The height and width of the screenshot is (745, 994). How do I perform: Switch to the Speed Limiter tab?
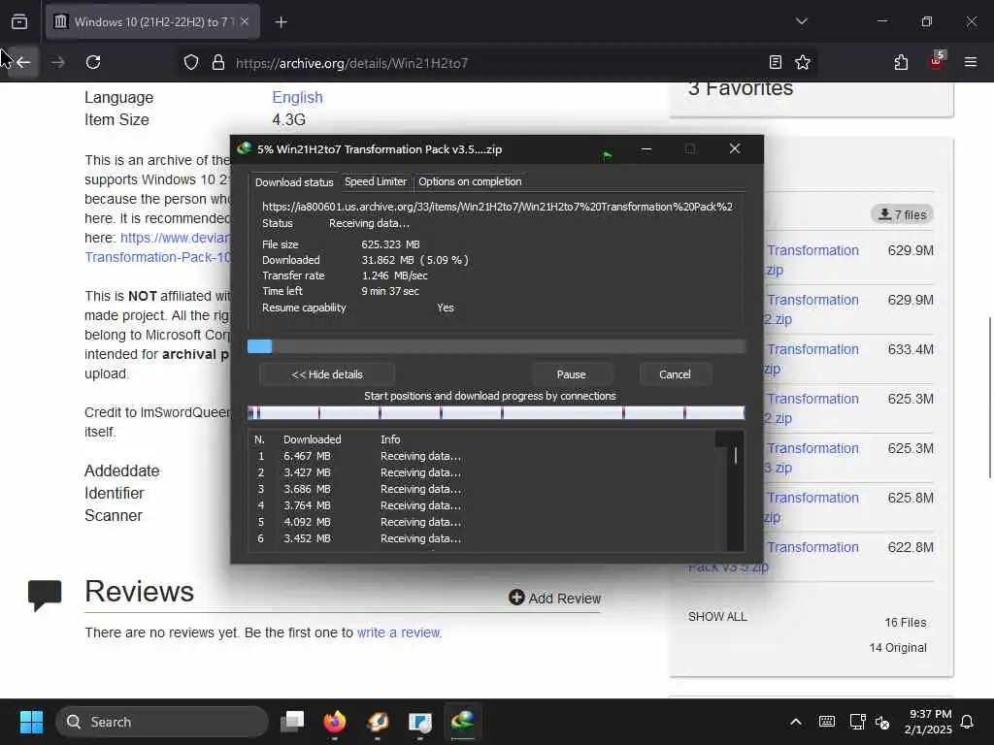coord(376,181)
